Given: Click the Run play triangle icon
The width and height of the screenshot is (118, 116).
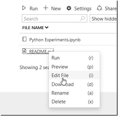Looking at the screenshot, I should click(24, 8).
